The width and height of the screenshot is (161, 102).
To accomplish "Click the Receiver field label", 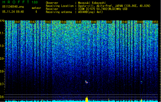I will (x=52, y=9).
